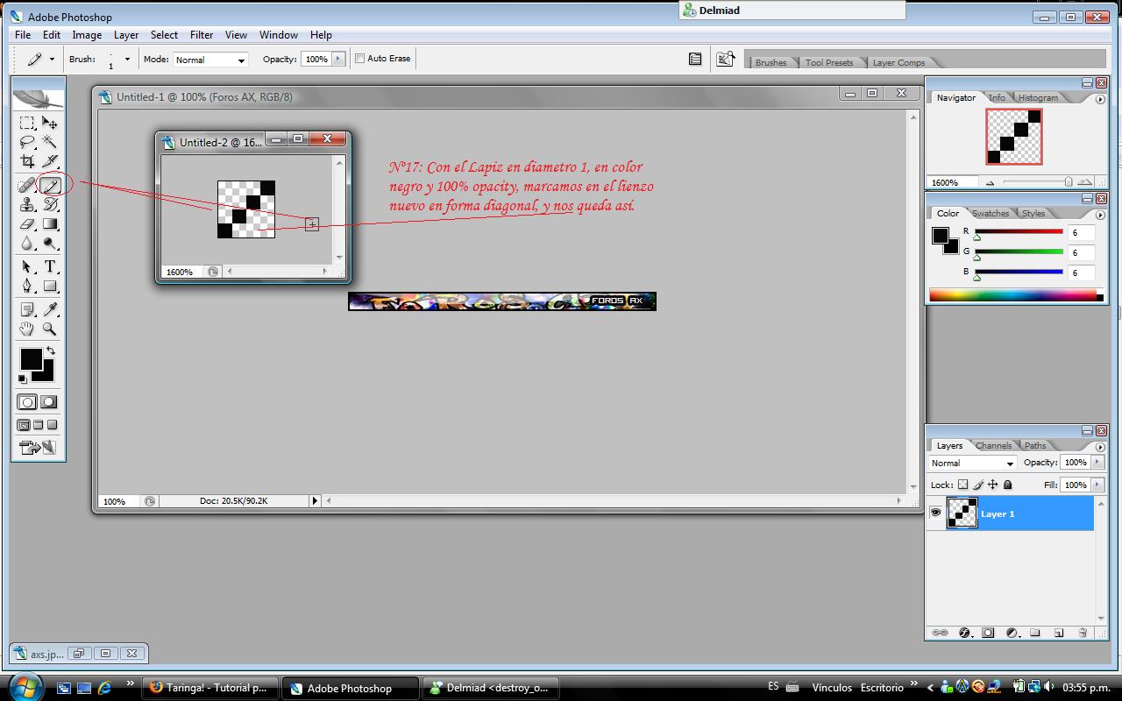
Task: Select the Clone Stamp tool
Action: (27, 205)
